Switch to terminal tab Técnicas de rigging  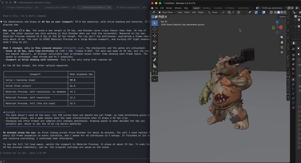[131, 8]
